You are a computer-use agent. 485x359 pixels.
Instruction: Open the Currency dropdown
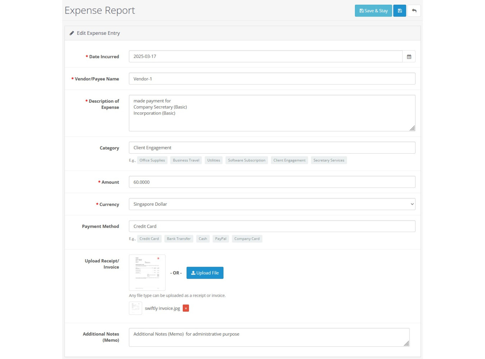pyautogui.click(x=272, y=204)
